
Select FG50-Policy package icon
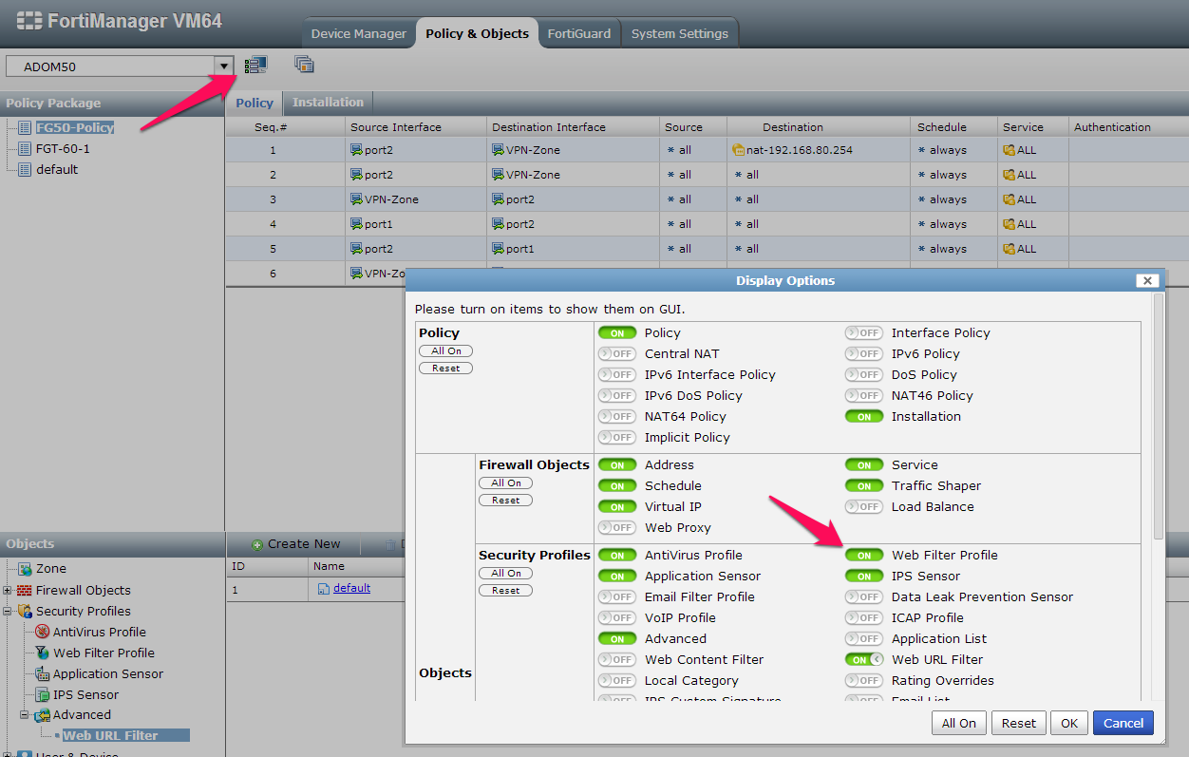point(25,127)
